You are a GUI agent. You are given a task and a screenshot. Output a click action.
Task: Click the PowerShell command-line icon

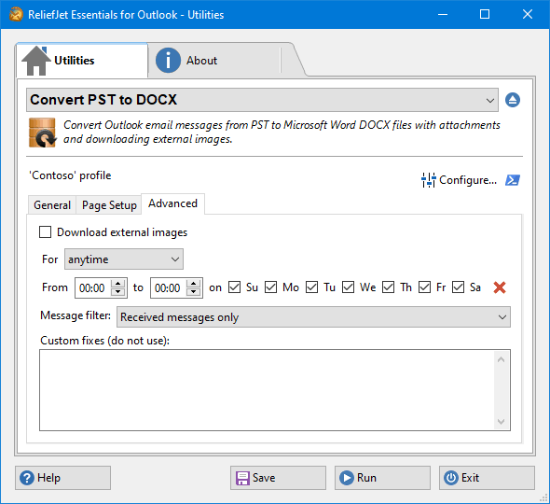(513, 180)
